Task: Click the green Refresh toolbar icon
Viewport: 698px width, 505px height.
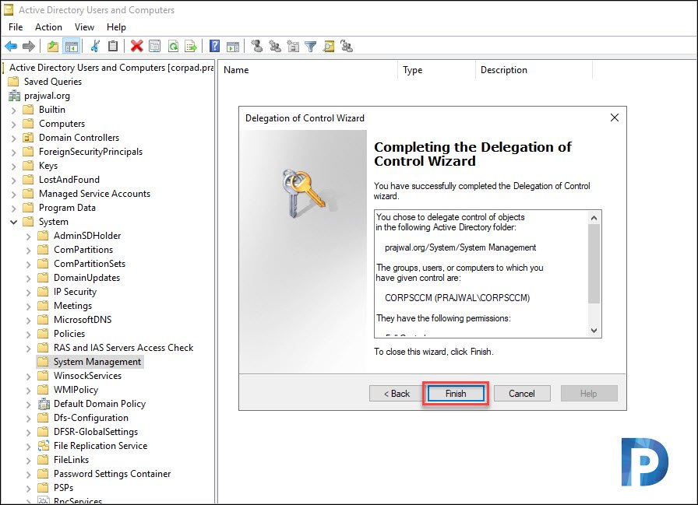Action: [173, 46]
